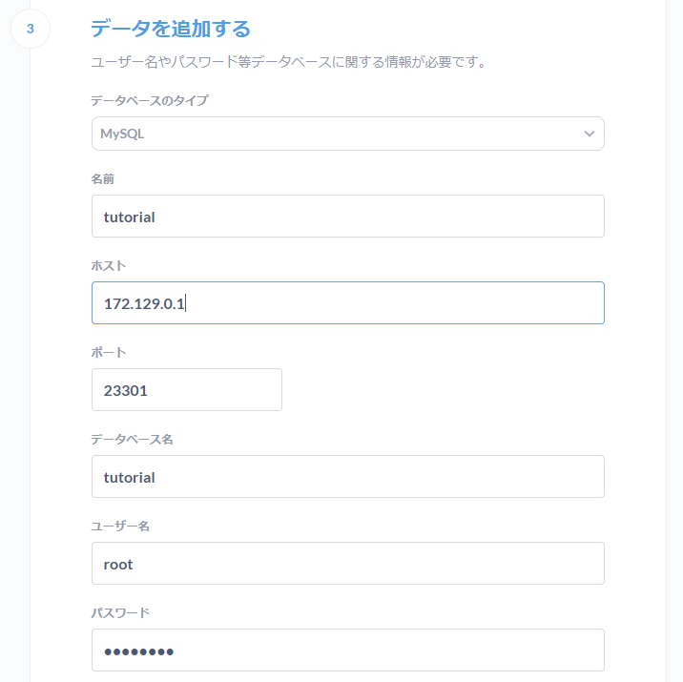Click the ホスト field label
The height and width of the screenshot is (682, 683).
click(x=109, y=265)
